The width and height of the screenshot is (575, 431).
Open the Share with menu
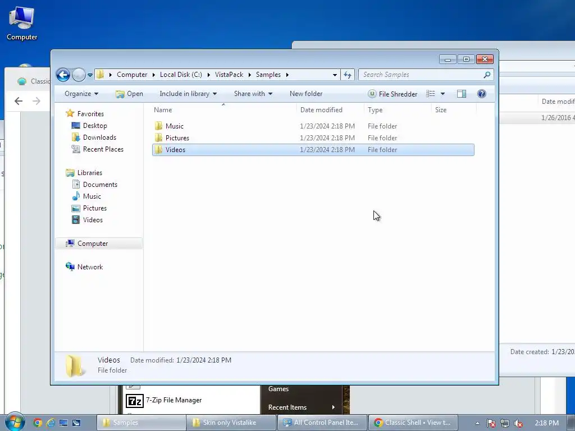(x=253, y=94)
